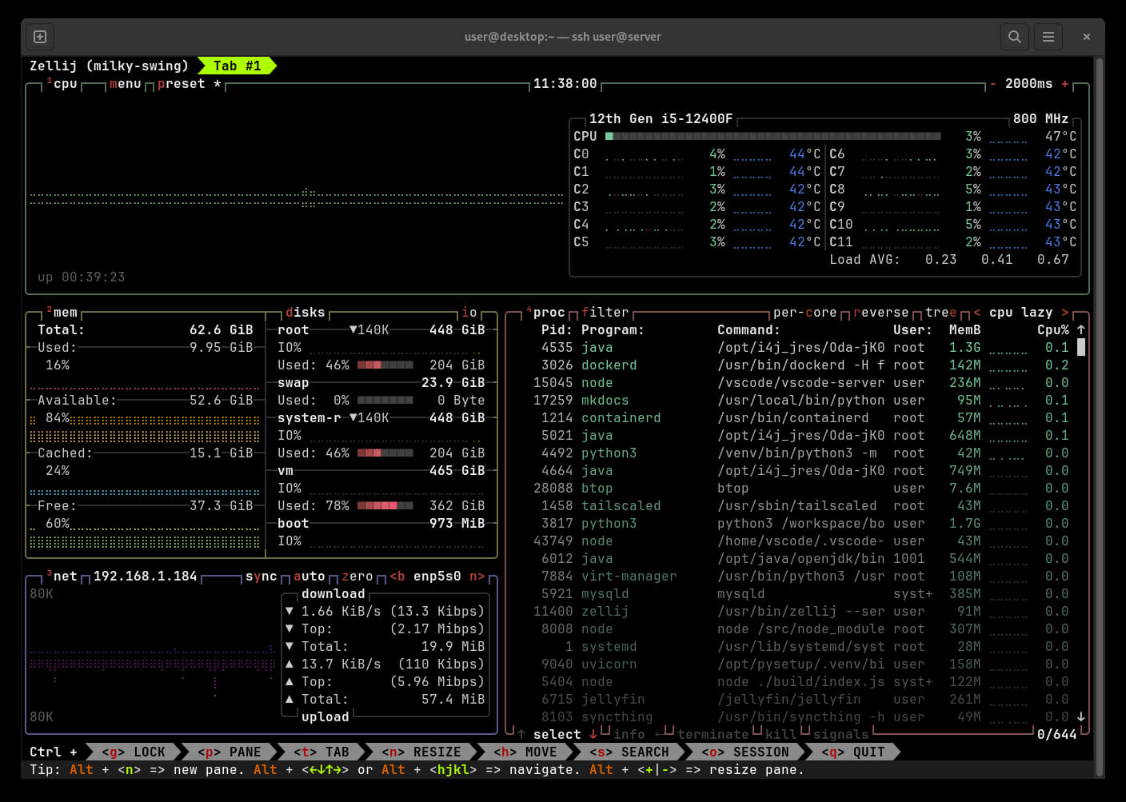
Task: Click the total CPU usage bar
Action: point(773,137)
